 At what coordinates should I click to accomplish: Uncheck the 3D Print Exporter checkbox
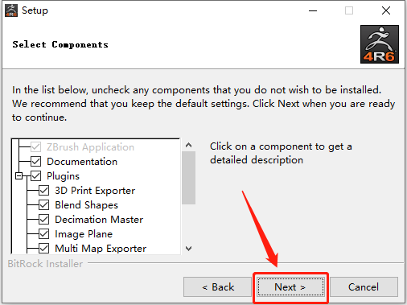(x=43, y=191)
